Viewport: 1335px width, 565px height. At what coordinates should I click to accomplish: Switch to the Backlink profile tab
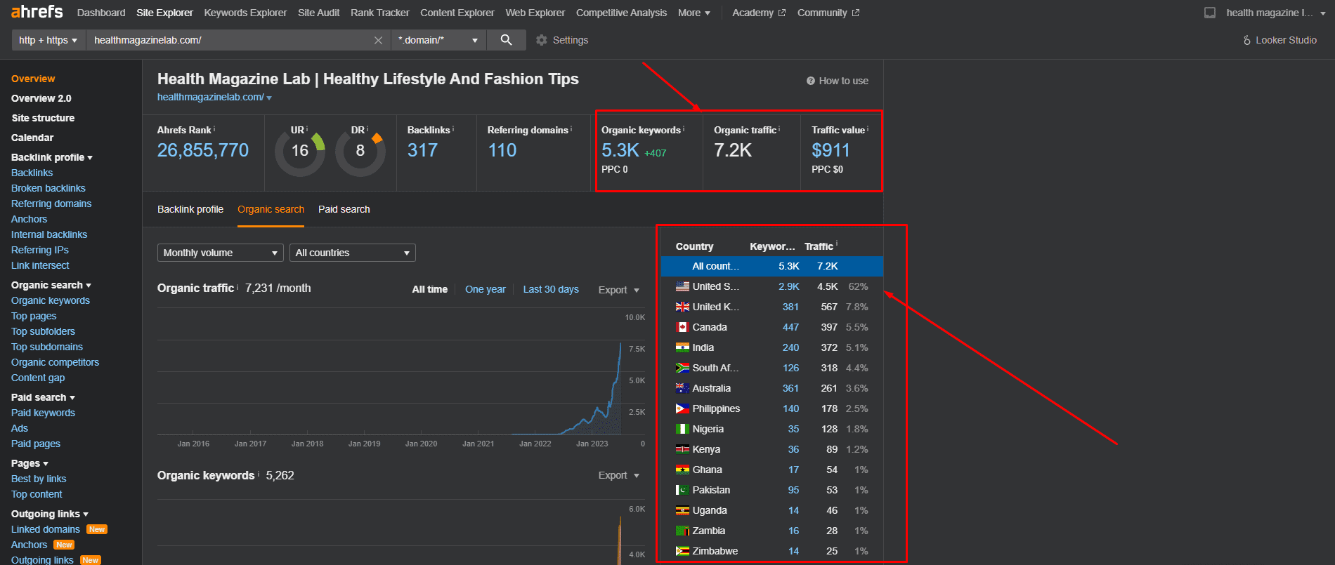click(190, 209)
